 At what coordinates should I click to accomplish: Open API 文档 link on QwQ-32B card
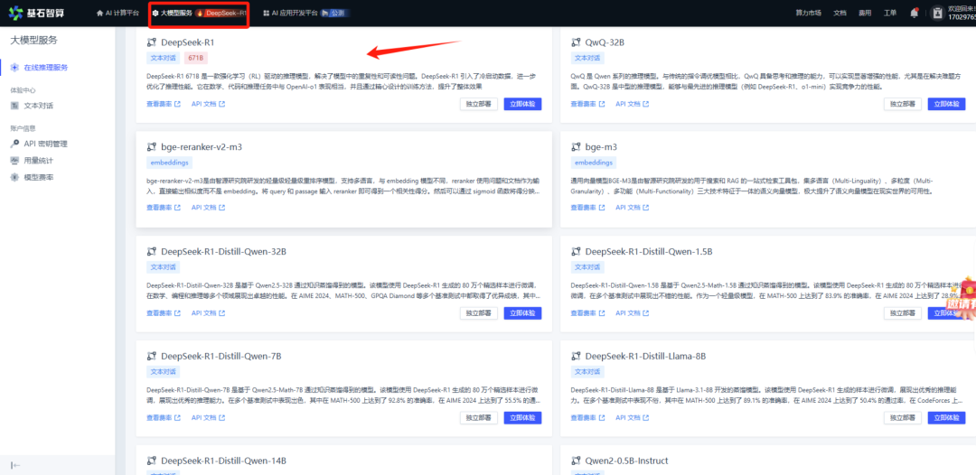[633, 104]
